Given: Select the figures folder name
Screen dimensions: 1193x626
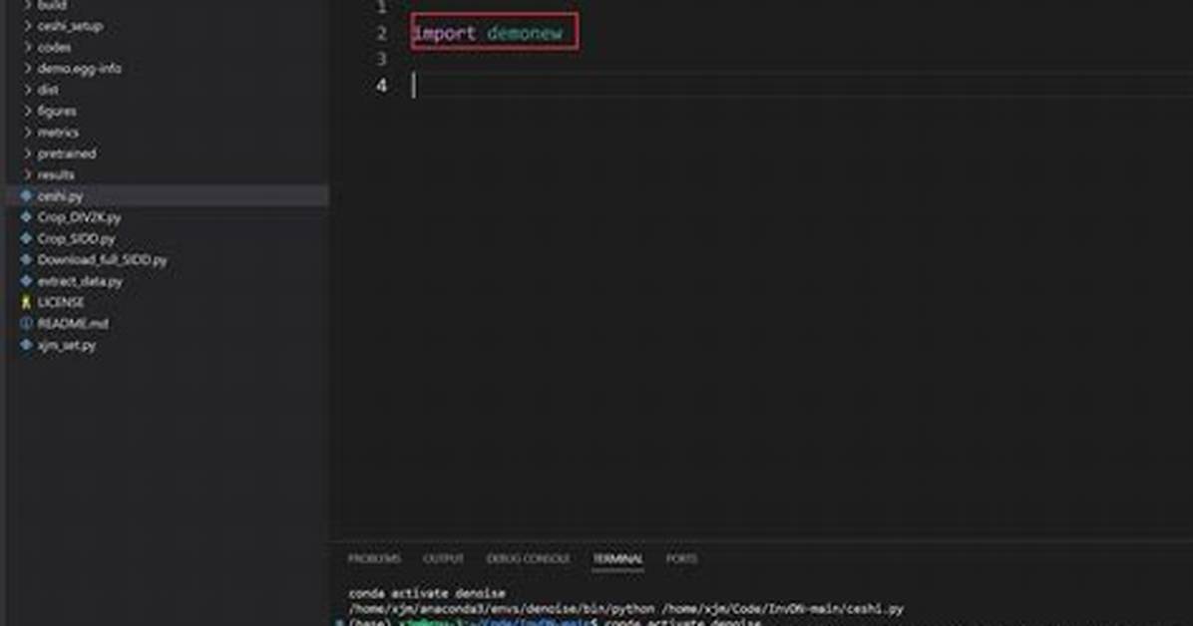Looking at the screenshot, I should point(57,111).
